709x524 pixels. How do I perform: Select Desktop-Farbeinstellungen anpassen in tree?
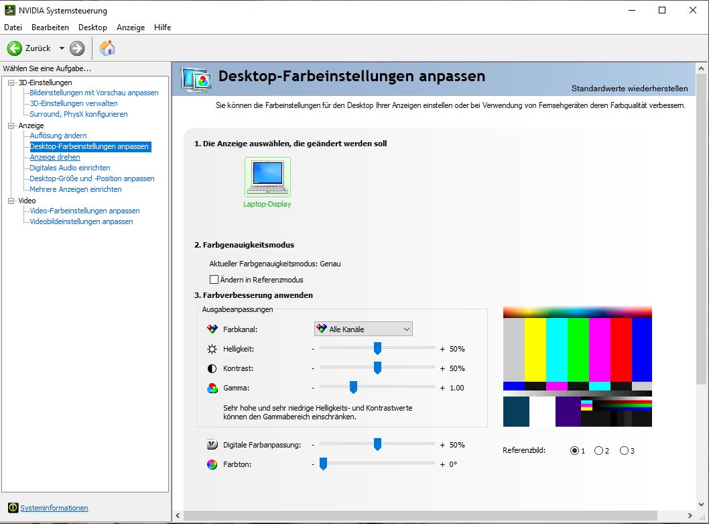click(x=89, y=146)
